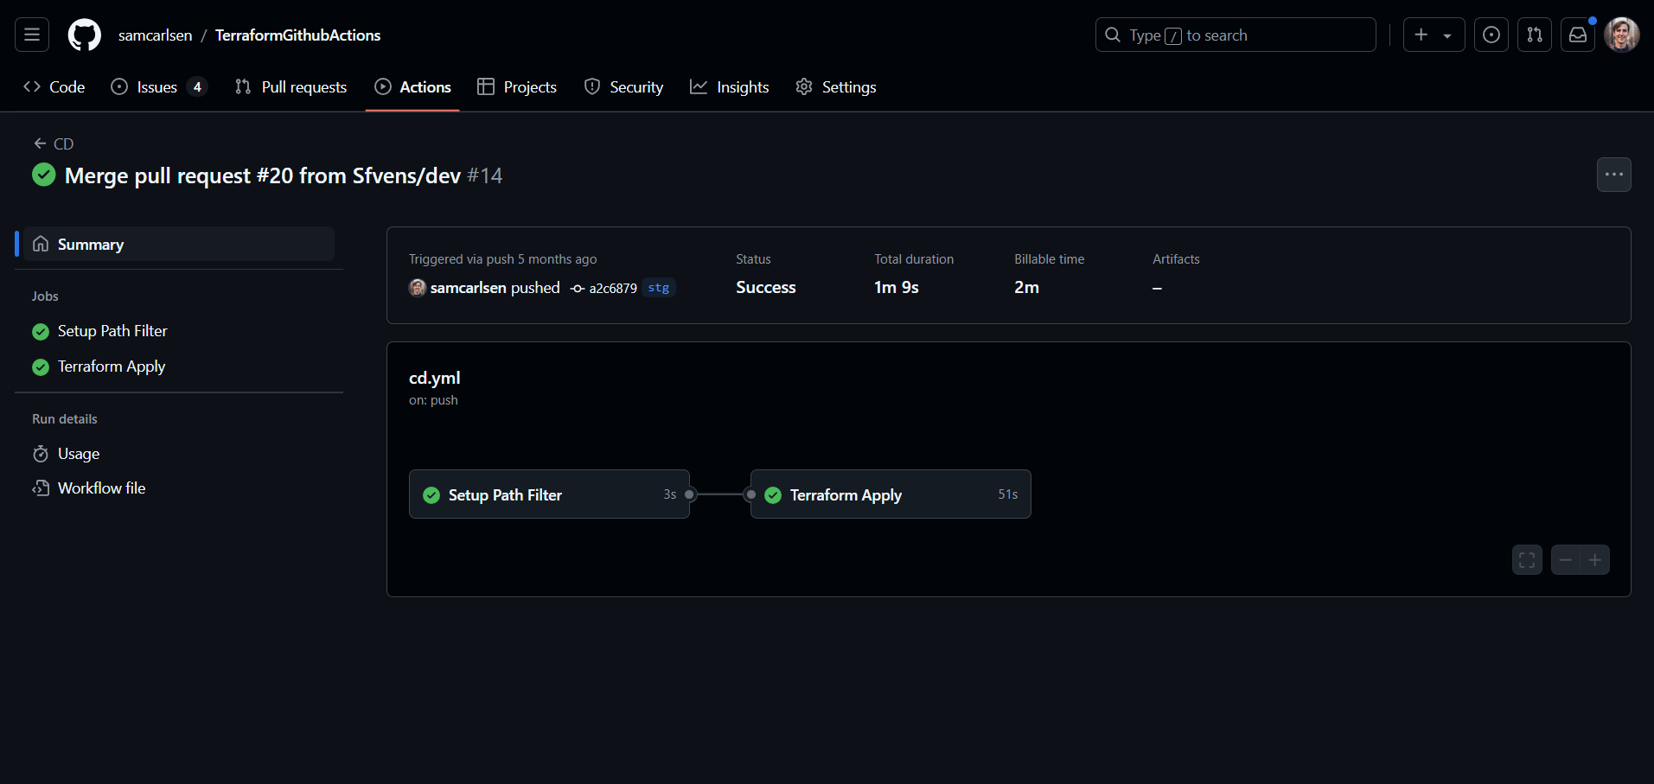This screenshot has width=1654, height=784.
Task: Click the '3s' duration on Setup Path Filter
Action: 670,494
